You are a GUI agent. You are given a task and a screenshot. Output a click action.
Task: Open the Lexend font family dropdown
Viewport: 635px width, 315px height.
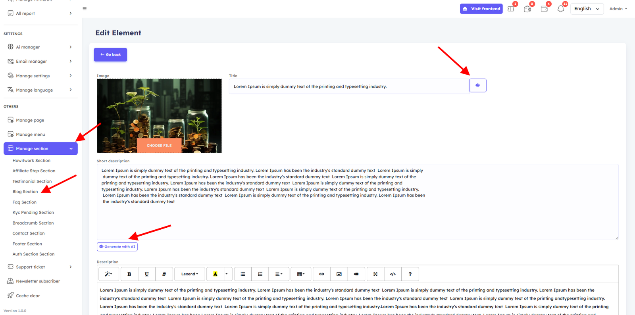[189, 274]
